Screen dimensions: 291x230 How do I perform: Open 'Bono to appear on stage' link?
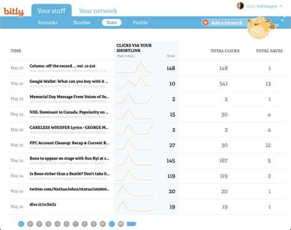coord(69,158)
